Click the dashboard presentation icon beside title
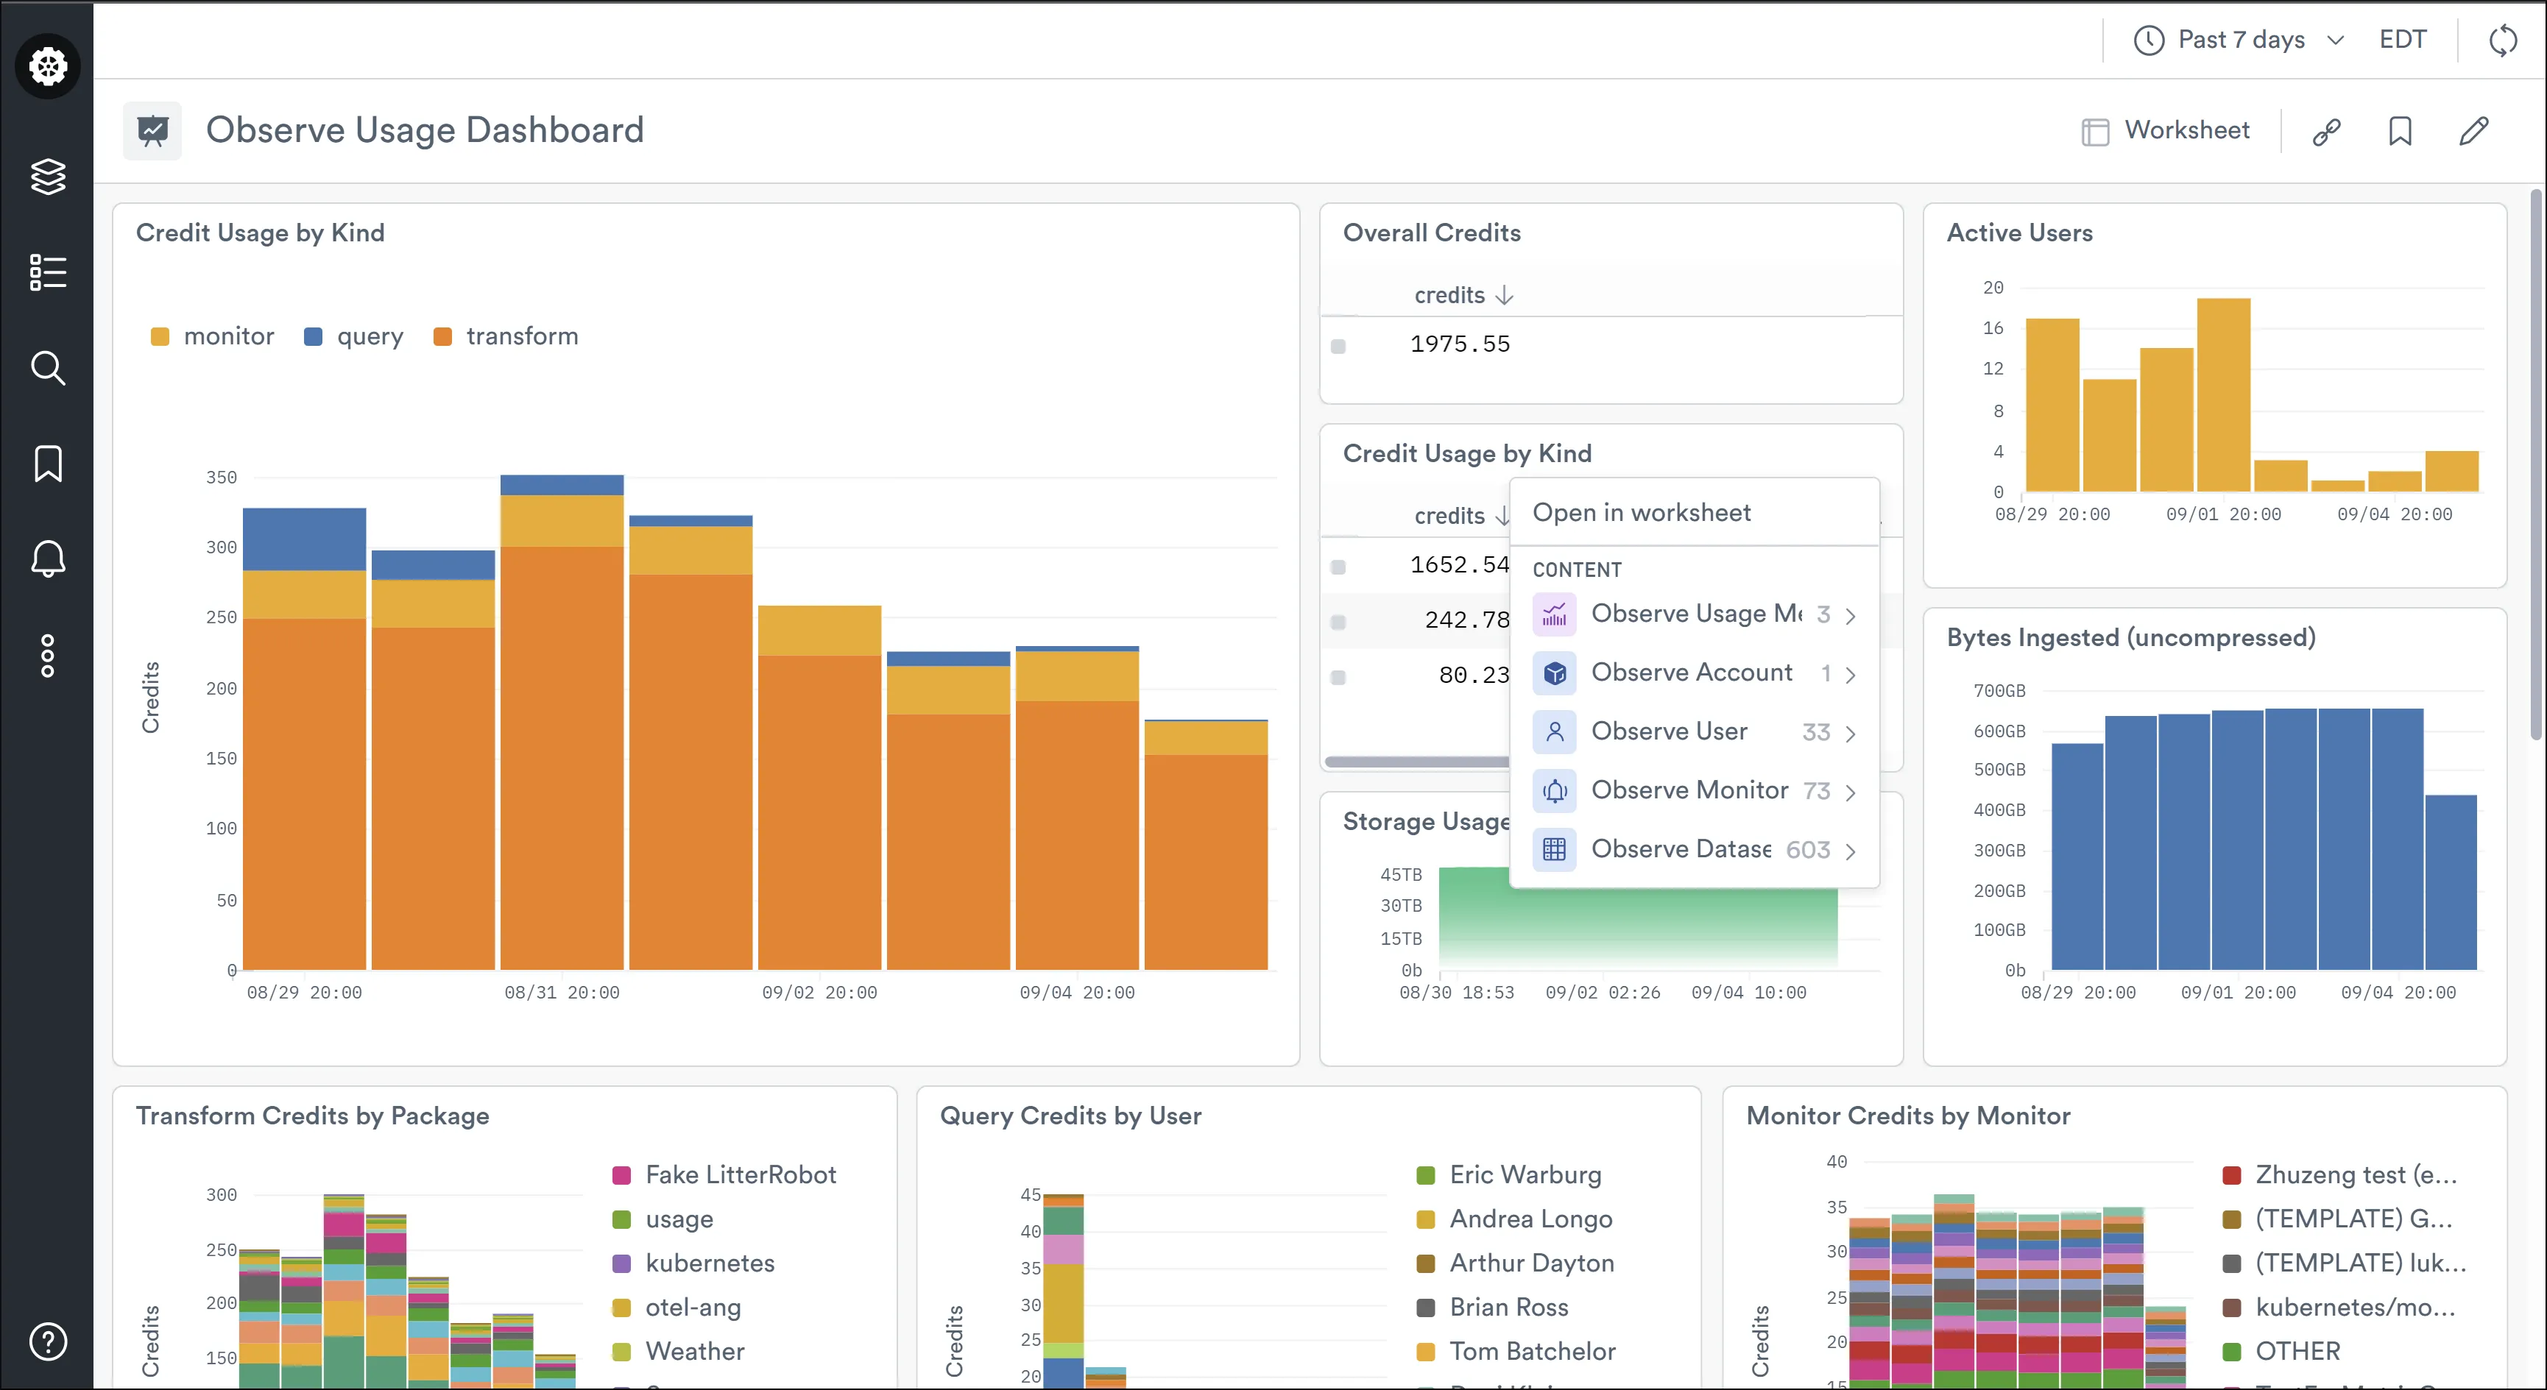The height and width of the screenshot is (1390, 2547). [152, 130]
